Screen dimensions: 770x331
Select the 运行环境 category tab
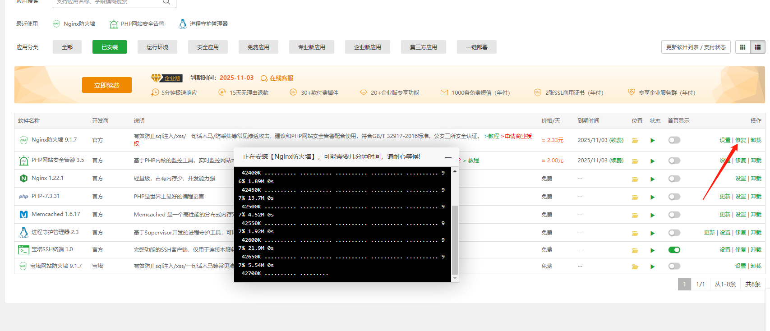[157, 47]
